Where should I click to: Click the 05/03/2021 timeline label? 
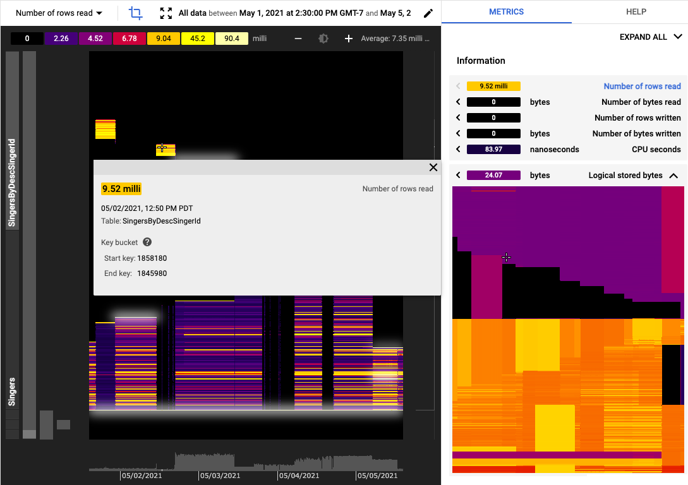220,476
